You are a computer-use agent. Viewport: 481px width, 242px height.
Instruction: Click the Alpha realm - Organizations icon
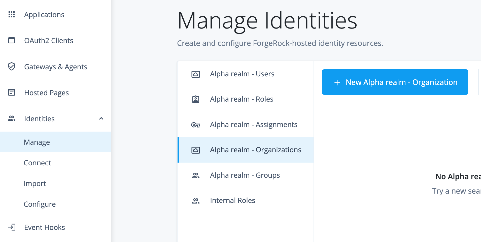(196, 150)
